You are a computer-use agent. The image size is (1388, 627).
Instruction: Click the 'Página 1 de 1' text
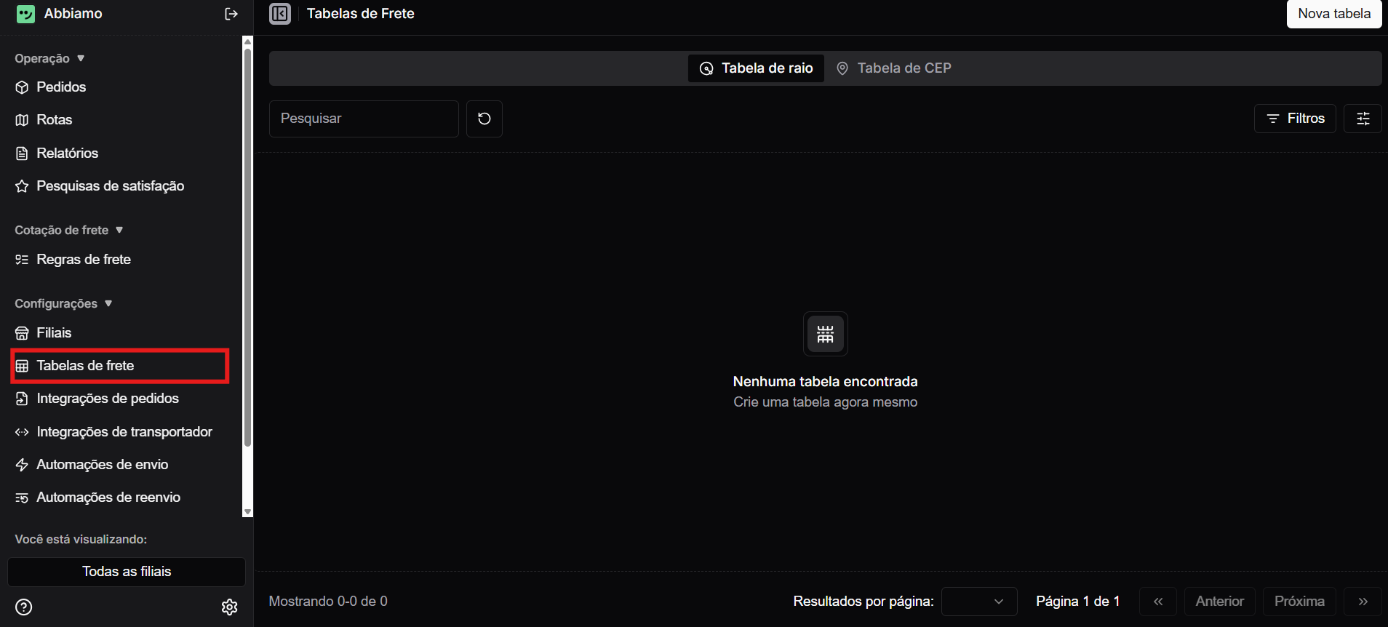pos(1078,602)
